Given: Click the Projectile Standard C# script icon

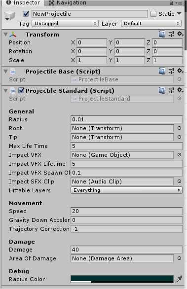Looking at the screenshot, I should point(13,91).
